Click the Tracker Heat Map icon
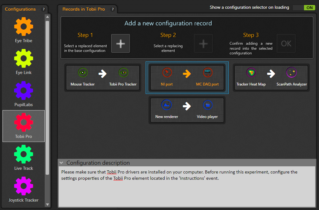 pyautogui.click(x=251, y=72)
